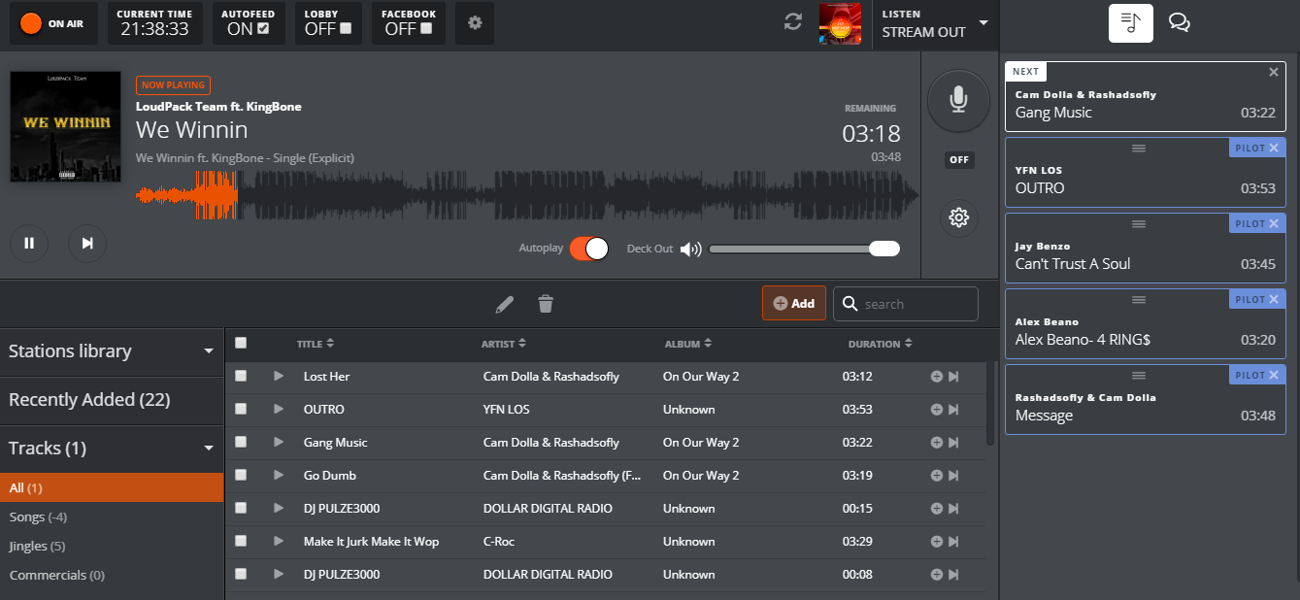Play Make It Jurk Make It Wop next

(953, 542)
